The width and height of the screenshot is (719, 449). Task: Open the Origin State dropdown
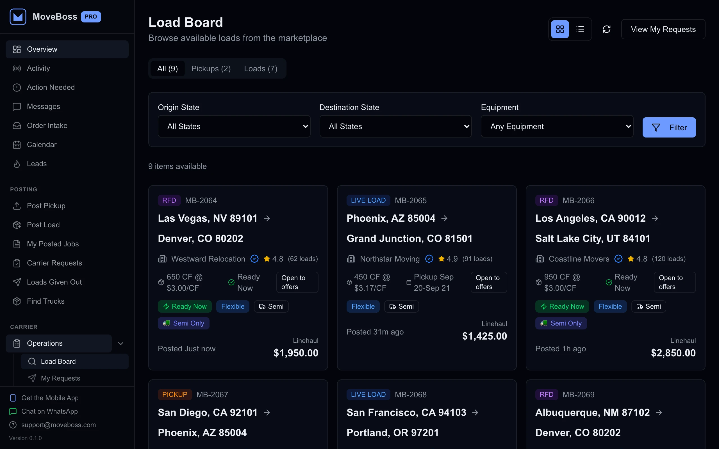click(x=234, y=127)
